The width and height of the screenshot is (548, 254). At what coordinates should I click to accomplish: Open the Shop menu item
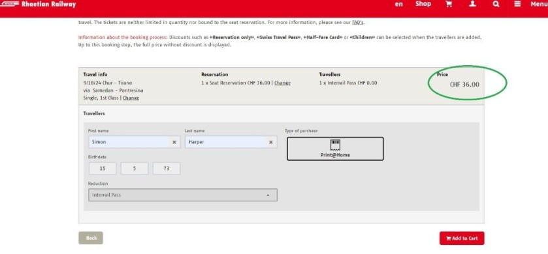[423, 4]
